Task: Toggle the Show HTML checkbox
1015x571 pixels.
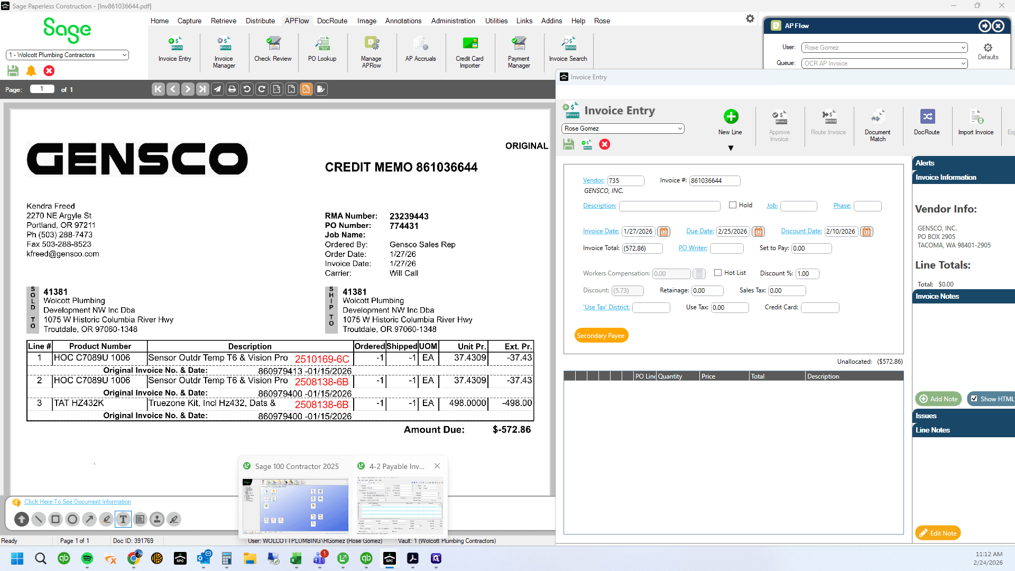Action: 974,399
